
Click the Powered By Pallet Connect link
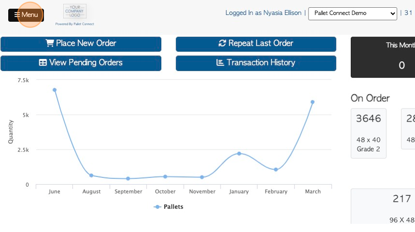pos(75,24)
